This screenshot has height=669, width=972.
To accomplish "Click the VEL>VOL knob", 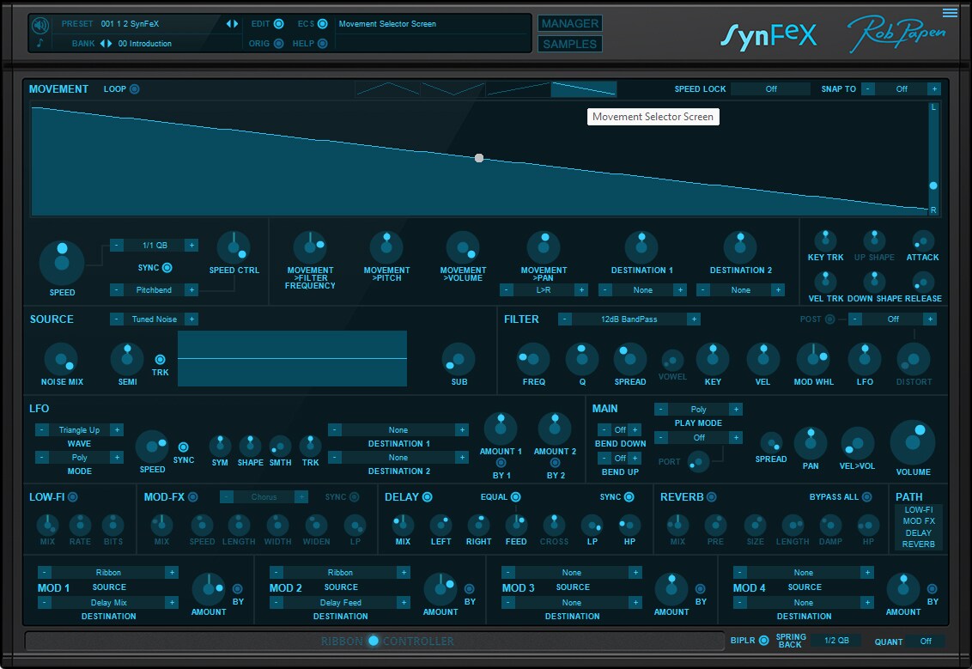I will pos(857,442).
